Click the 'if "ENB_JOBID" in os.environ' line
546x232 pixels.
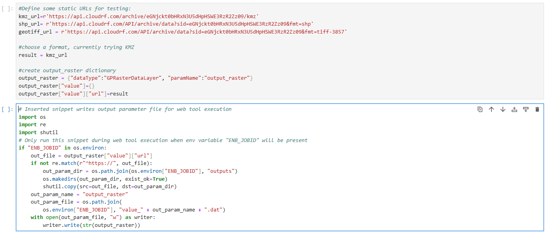click(62, 148)
